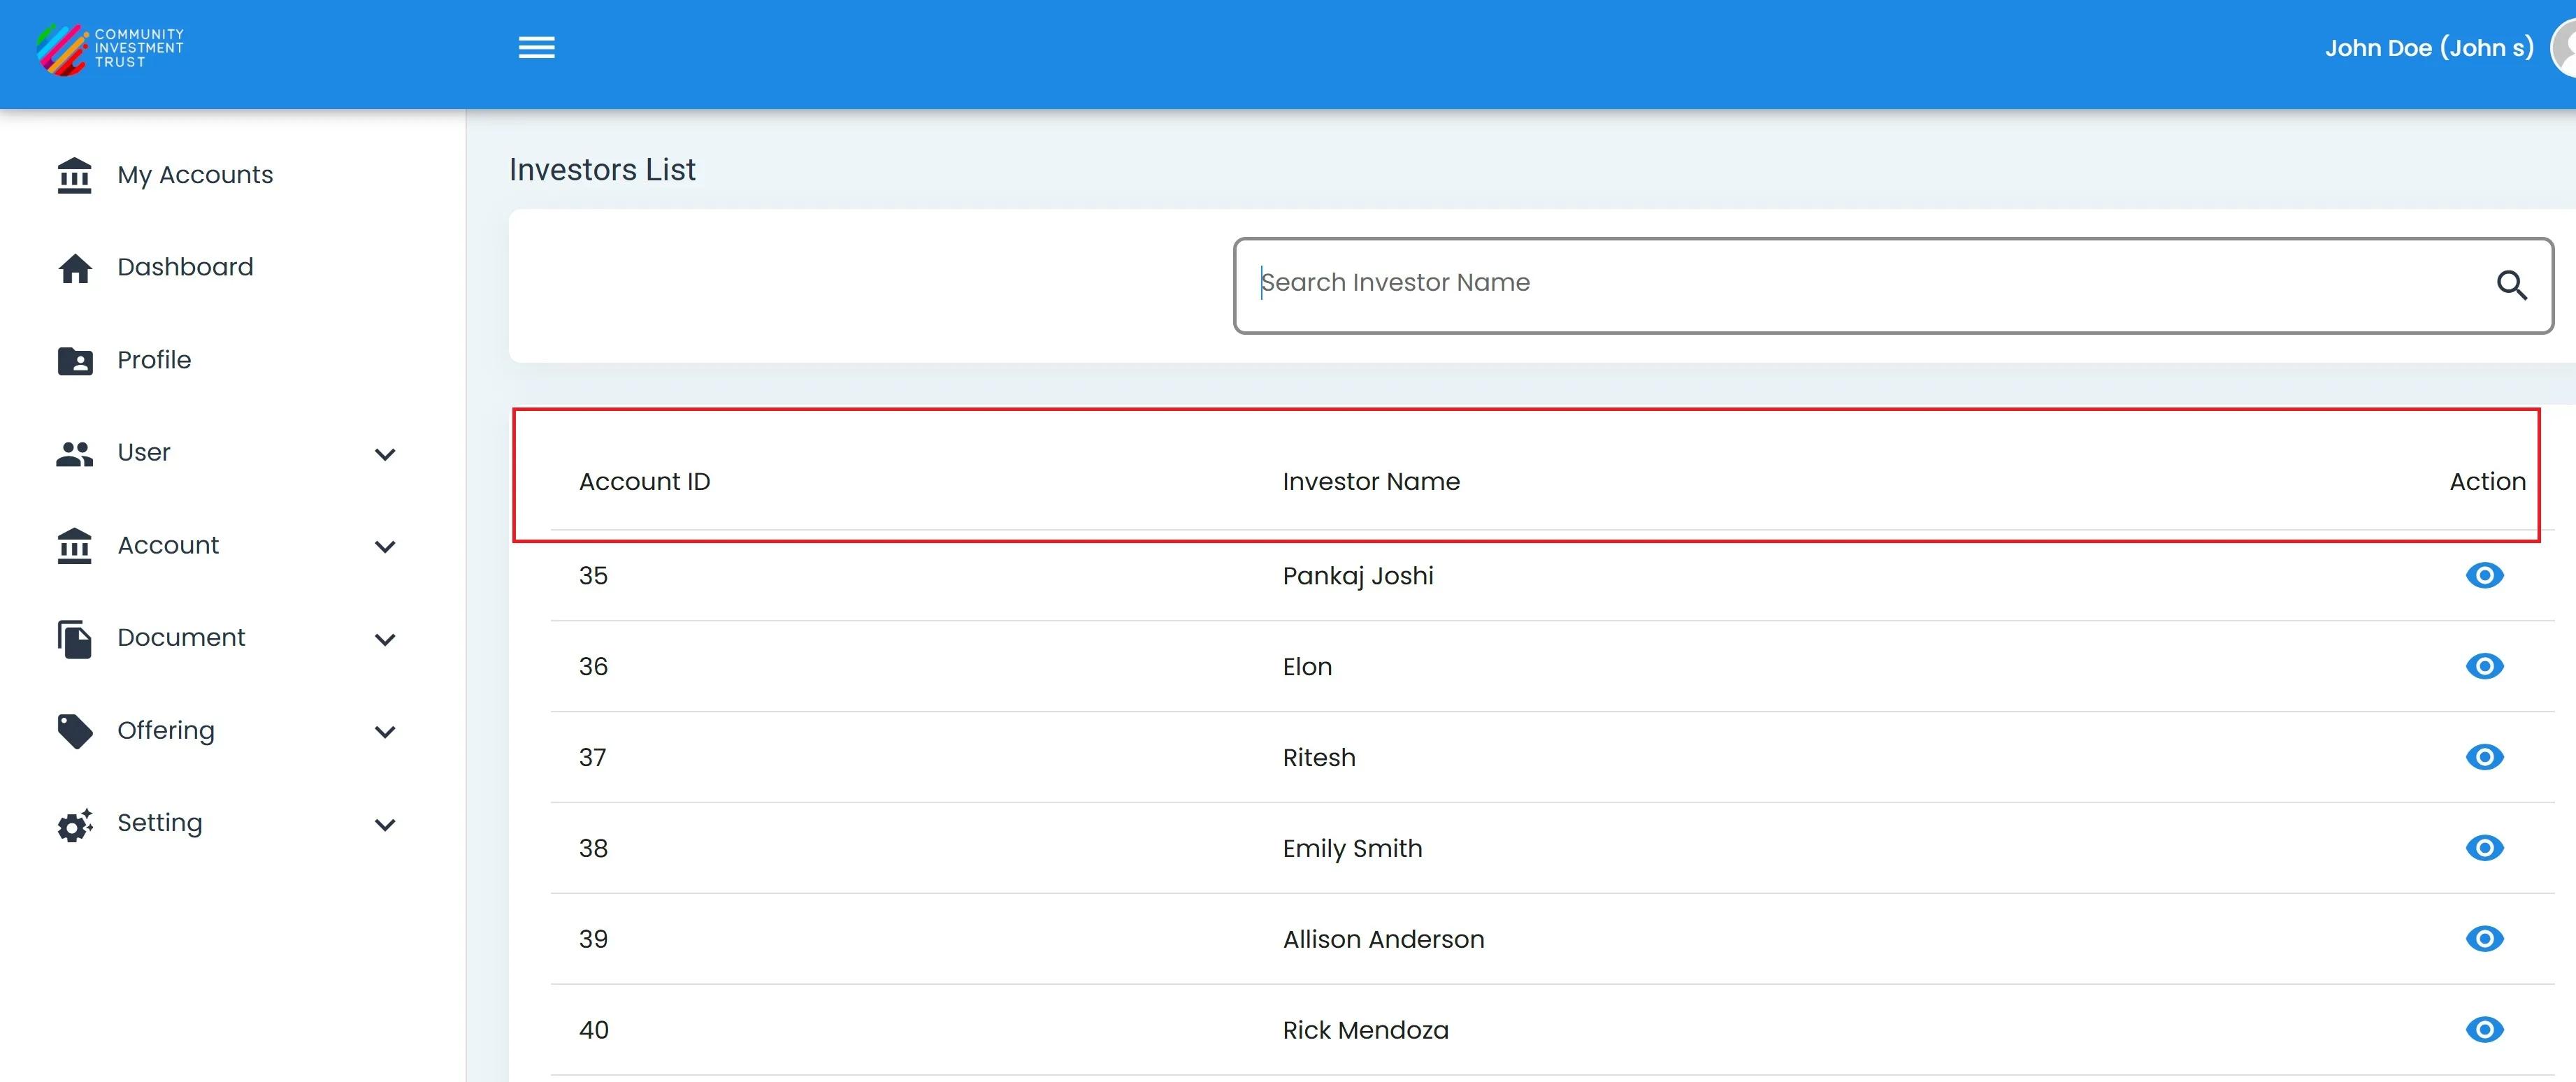Go to My Accounts page
Viewport: 2576px width, 1082px height.
point(195,175)
